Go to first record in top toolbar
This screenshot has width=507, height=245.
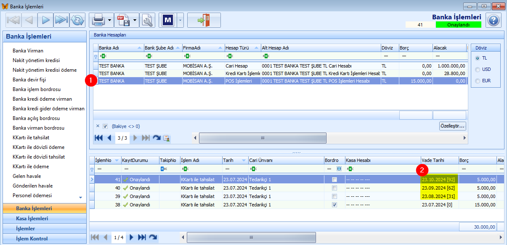[x=13, y=20]
